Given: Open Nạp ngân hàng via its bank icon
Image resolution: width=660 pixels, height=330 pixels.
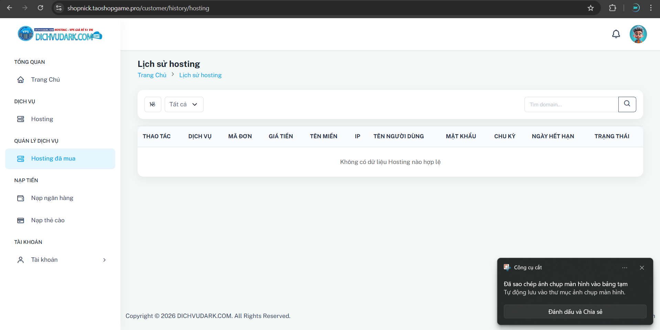Looking at the screenshot, I should coord(21,198).
